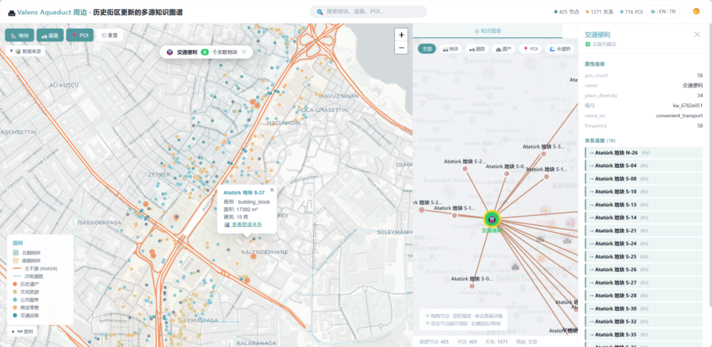
Task: Click the 重置 reset button
Action: [109, 36]
